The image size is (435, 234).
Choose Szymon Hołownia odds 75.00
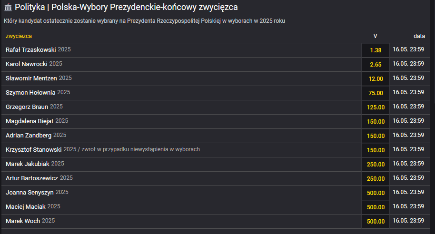point(376,93)
